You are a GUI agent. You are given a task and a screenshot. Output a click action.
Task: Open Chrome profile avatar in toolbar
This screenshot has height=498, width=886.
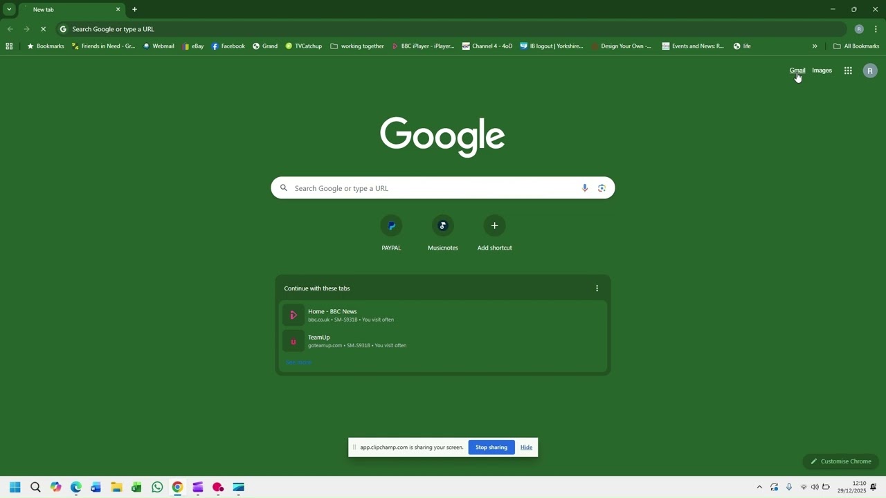point(859,29)
